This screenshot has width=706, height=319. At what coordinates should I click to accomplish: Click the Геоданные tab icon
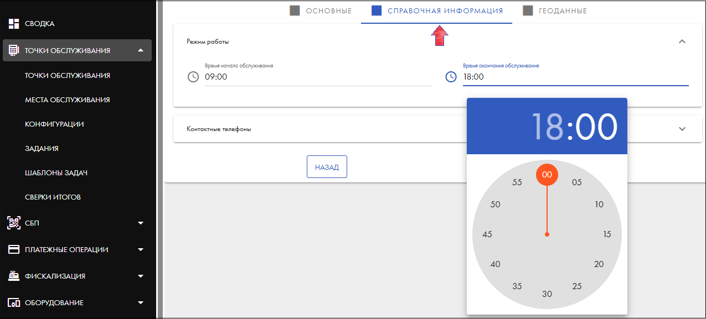pyautogui.click(x=528, y=11)
